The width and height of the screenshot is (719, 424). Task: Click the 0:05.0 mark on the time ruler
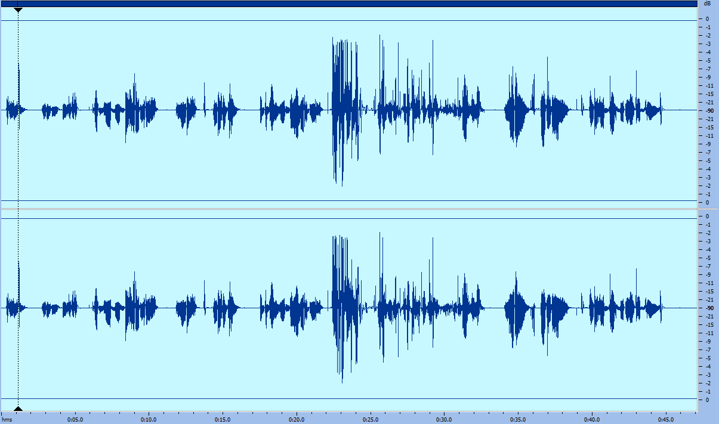coord(75,418)
